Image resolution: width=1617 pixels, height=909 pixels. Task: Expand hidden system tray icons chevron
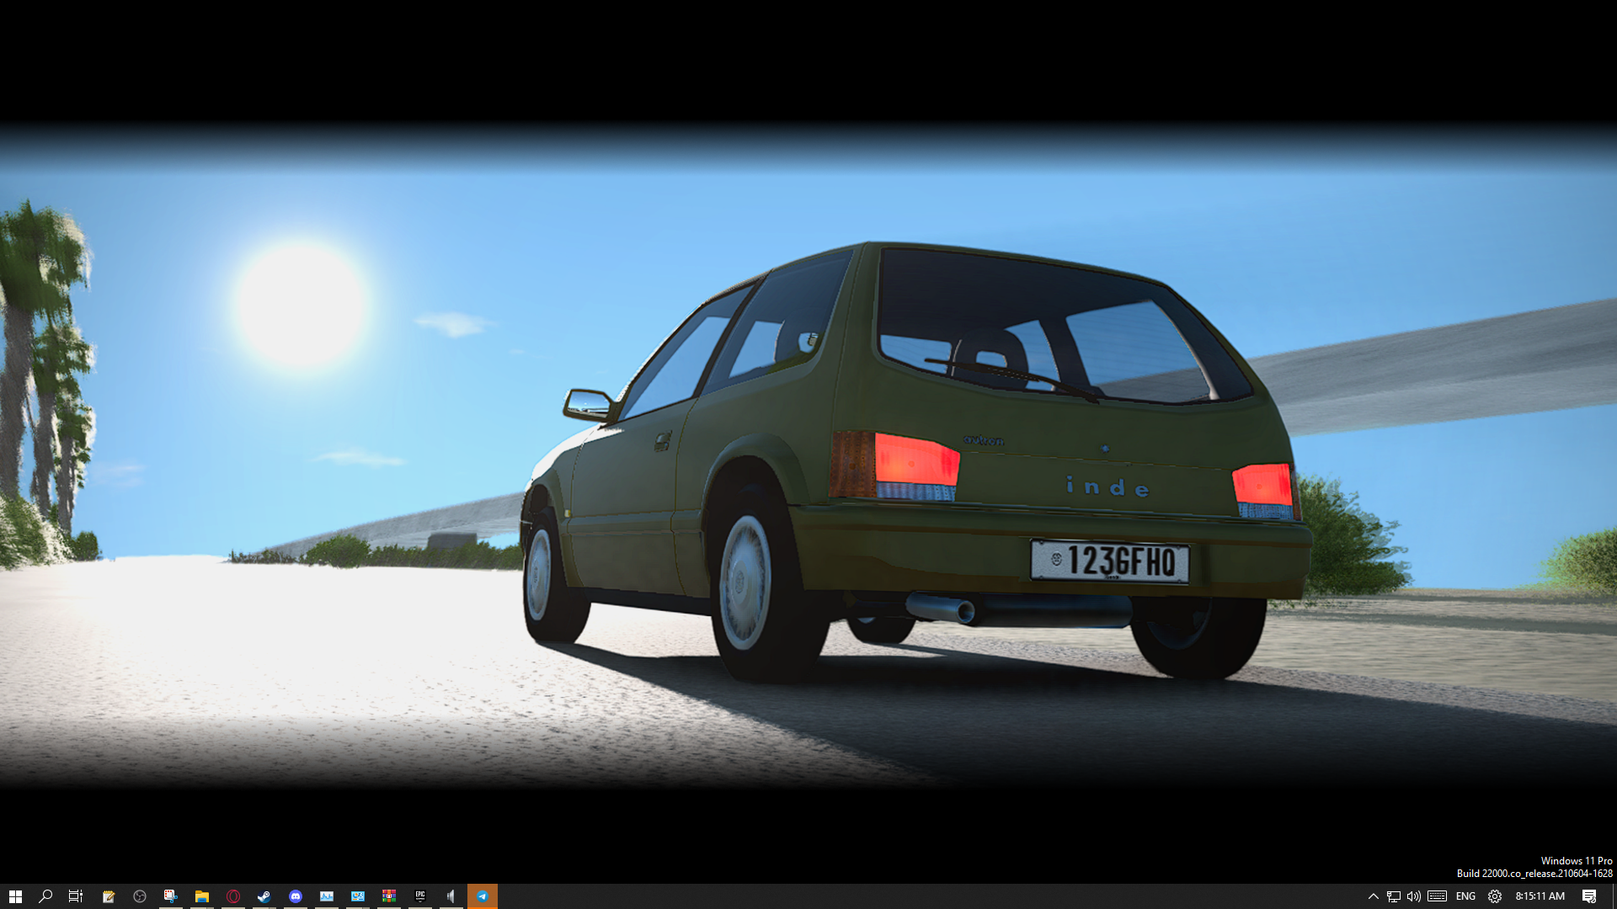point(1373,896)
